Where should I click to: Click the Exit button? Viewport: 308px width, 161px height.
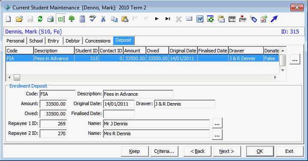[289, 151]
